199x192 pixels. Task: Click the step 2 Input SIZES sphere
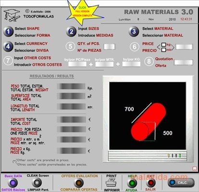point(71,32)
